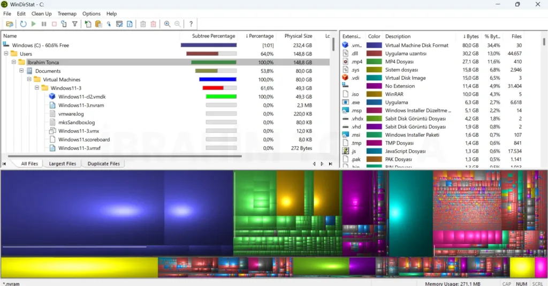Click the open drive selection folder icon
This screenshot has width=548, height=286.
pyautogui.click(x=10, y=24)
